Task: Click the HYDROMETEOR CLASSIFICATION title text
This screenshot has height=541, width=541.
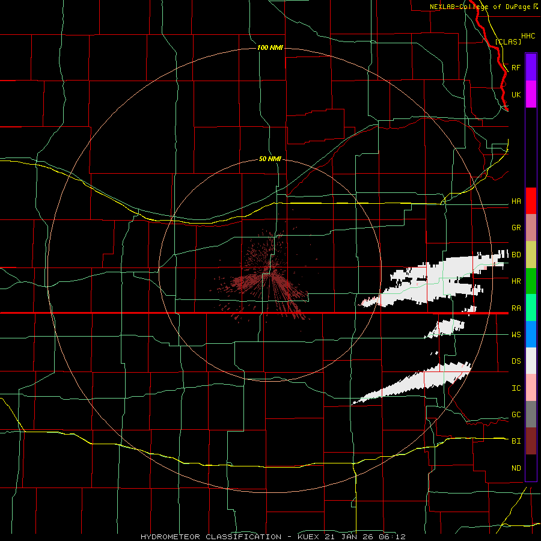Action: click(211, 537)
